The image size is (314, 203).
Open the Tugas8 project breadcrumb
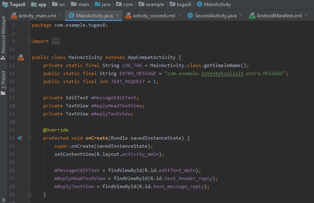point(14,4)
